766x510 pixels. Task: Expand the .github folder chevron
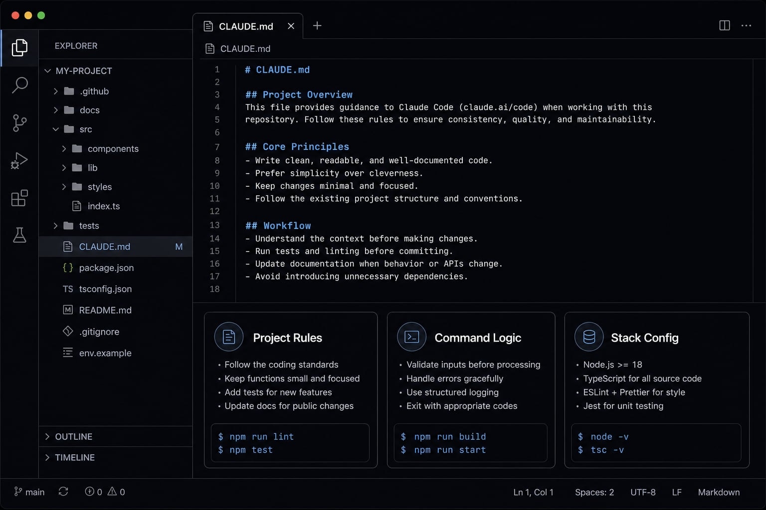[x=56, y=91]
